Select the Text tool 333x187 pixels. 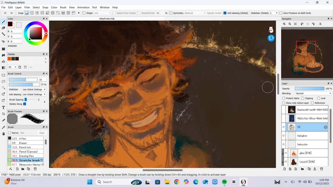(3, 107)
